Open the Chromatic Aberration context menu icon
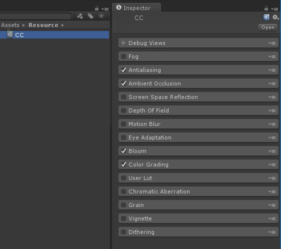Viewport: 281px width, 249px height. pos(272,191)
